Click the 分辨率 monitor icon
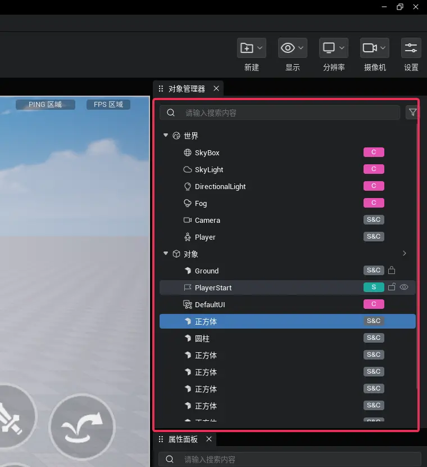The width and height of the screenshot is (427, 467). point(329,48)
